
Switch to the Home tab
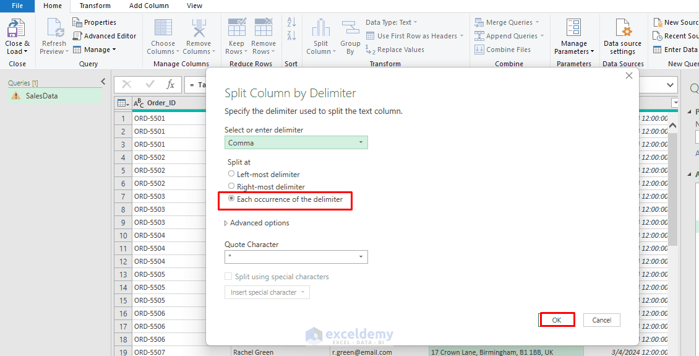(53, 6)
